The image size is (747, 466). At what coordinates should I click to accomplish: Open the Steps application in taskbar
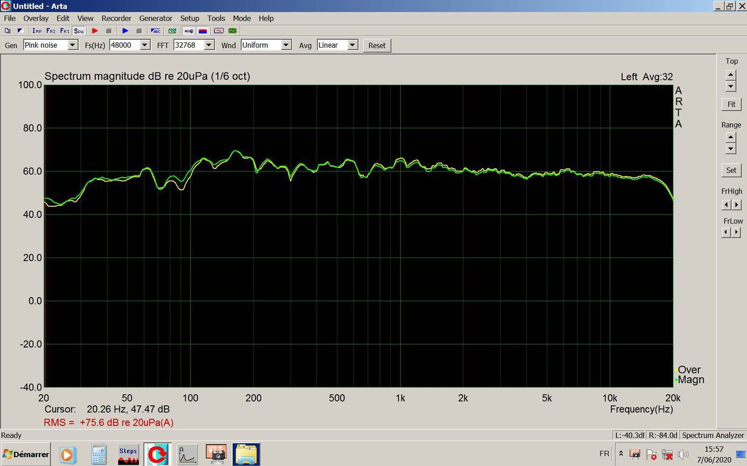pyautogui.click(x=128, y=454)
